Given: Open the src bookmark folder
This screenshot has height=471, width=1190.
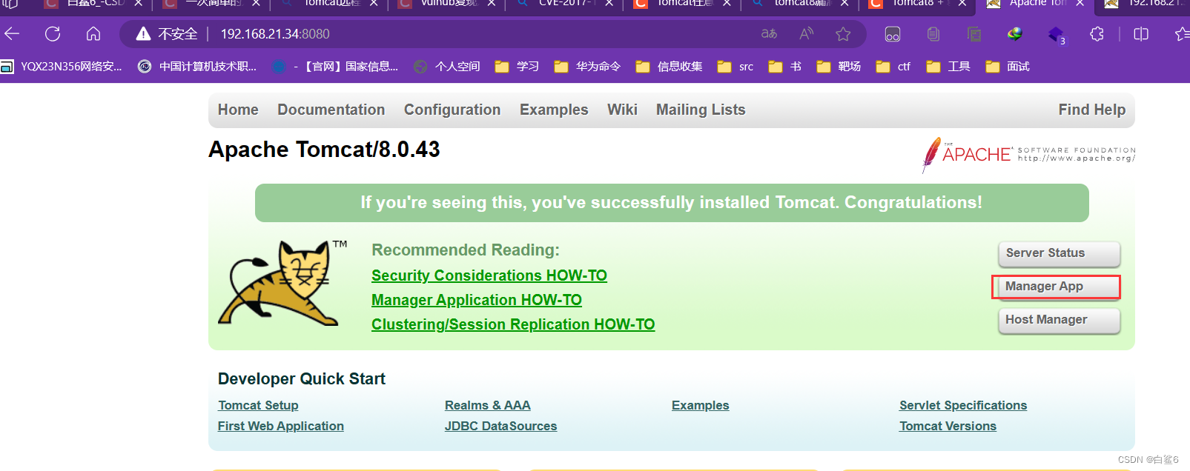Looking at the screenshot, I should pyautogui.click(x=736, y=67).
